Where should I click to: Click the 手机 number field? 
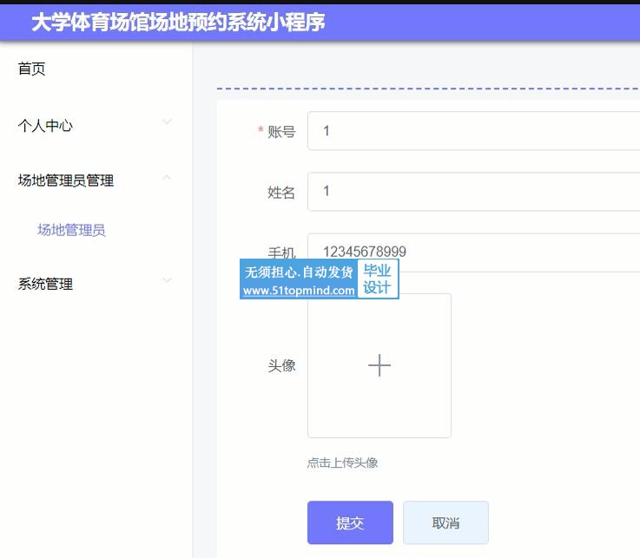pyautogui.click(x=473, y=252)
